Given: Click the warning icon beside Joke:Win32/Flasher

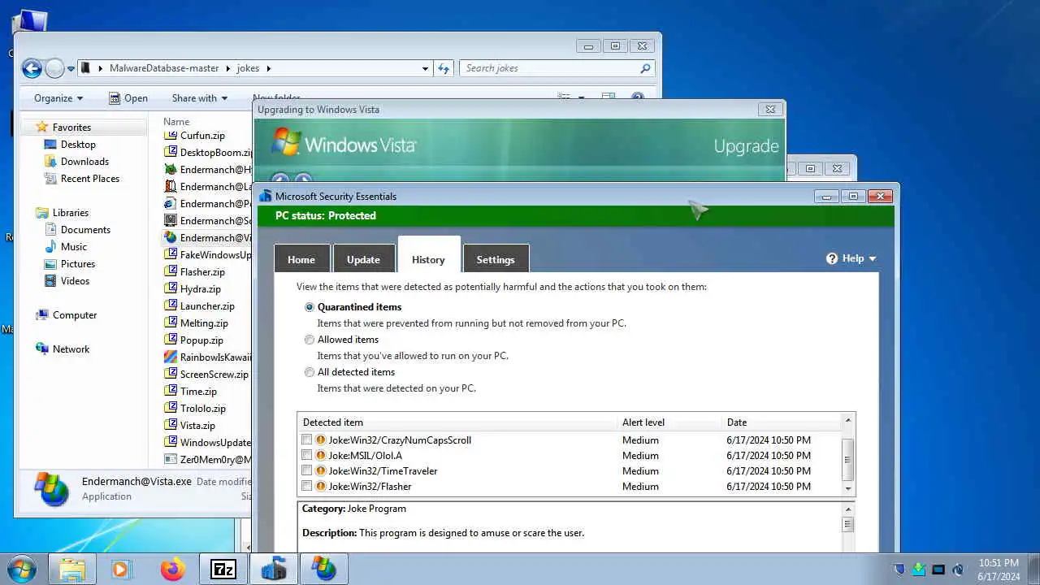Looking at the screenshot, I should tap(321, 487).
